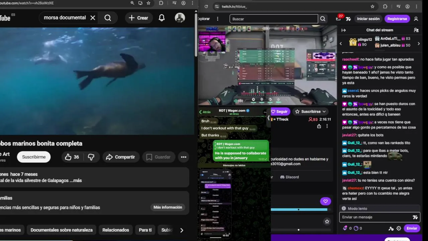This screenshot has width=428, height=241.
Task: Like the YouTube video with 36 likes
Action: pos(72,157)
